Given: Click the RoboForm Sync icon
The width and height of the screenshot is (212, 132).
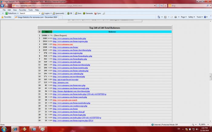Looking at the screenshot, I should pyautogui.click(x=98, y=13).
